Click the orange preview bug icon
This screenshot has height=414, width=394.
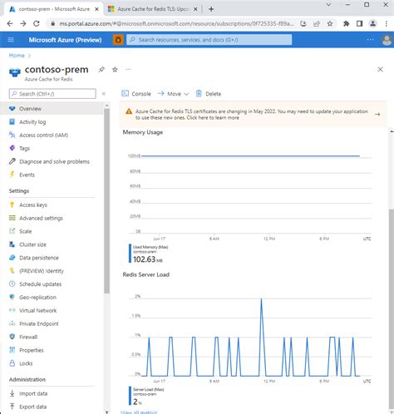point(118,40)
